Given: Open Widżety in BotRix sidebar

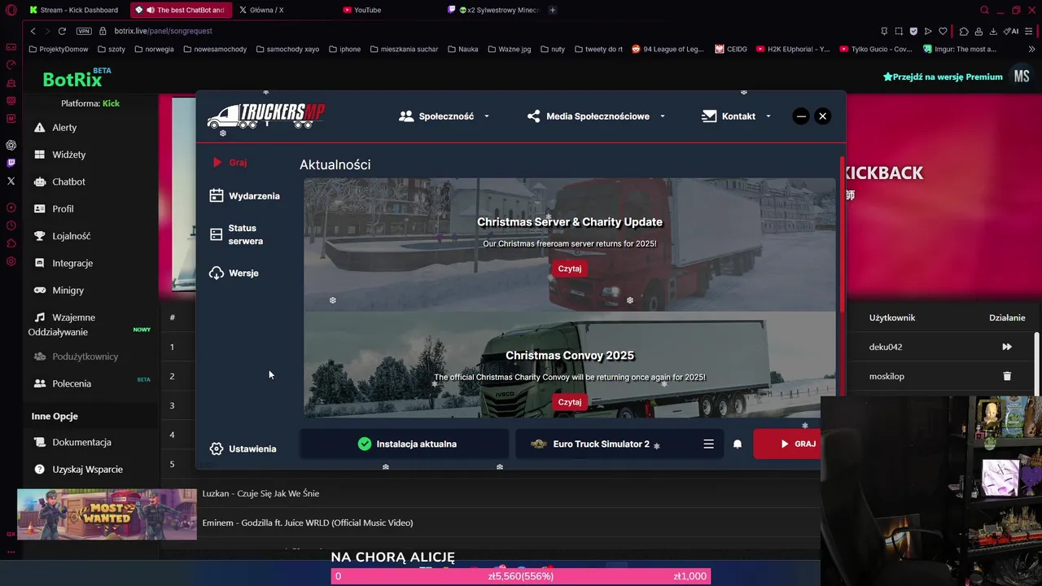Looking at the screenshot, I should [59, 155].
